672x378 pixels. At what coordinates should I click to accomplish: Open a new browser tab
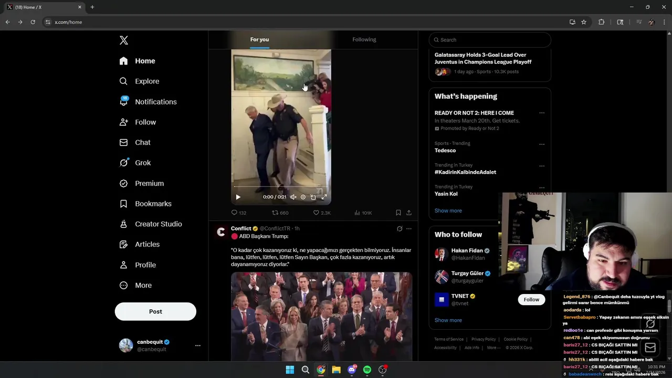(92, 7)
